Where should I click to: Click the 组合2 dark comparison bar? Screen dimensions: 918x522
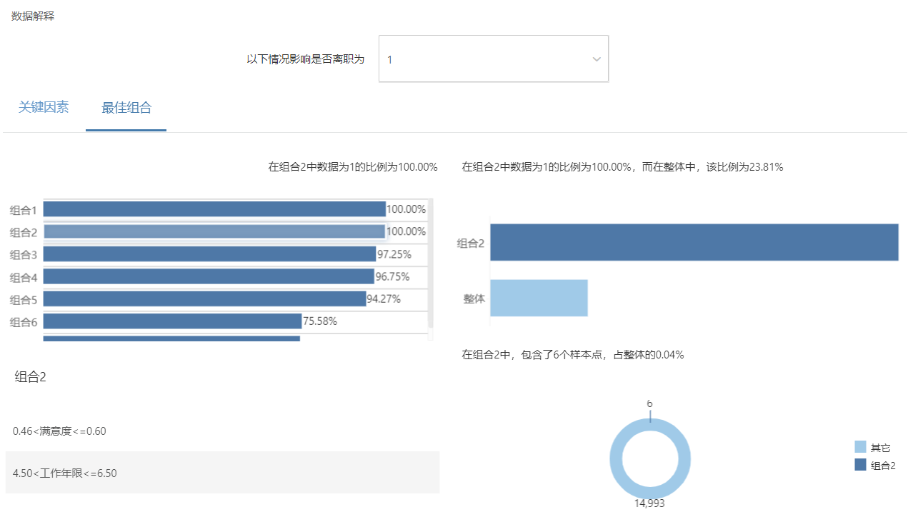pos(694,243)
